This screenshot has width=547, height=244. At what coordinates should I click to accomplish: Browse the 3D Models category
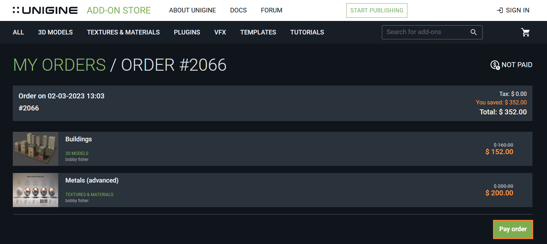(55, 32)
